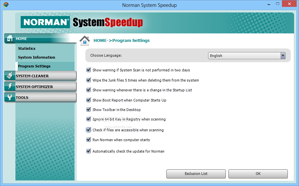
Task: Click the NORMAN SystemSpeedup logo banner
Action: tap(82, 22)
